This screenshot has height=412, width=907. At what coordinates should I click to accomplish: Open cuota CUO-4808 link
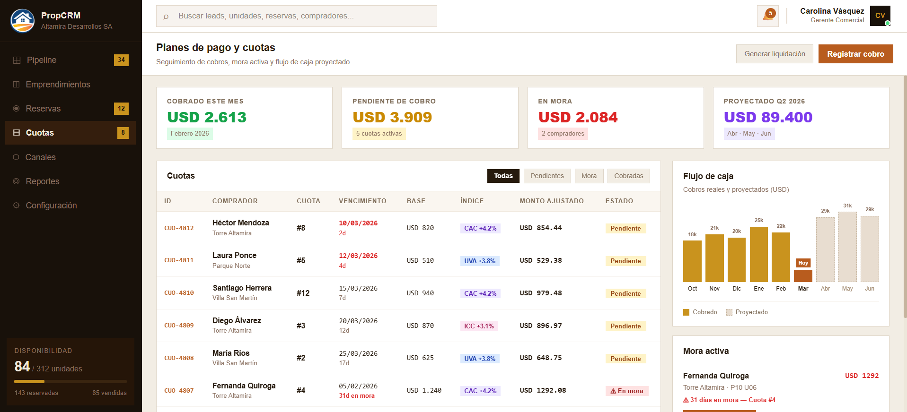(179, 358)
